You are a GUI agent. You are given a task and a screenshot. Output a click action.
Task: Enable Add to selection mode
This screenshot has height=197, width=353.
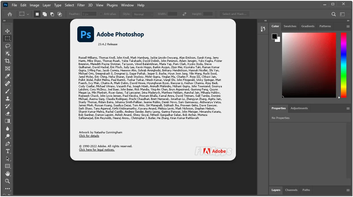point(45,14)
